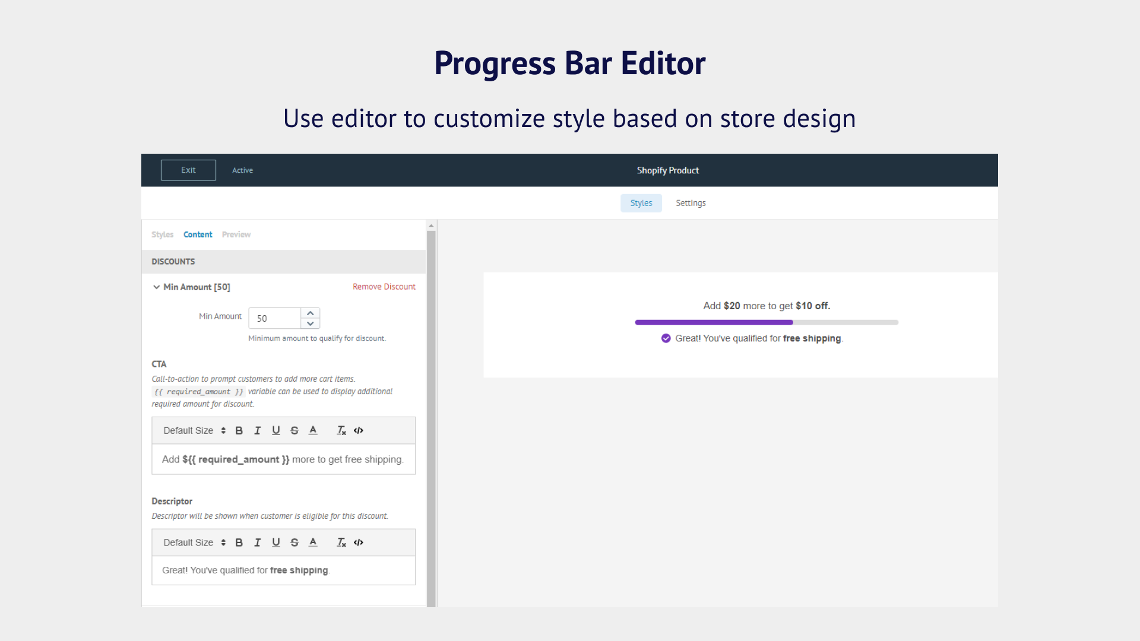
Task: Open Default Size dropdown in CTA toolbar
Action: (194, 431)
